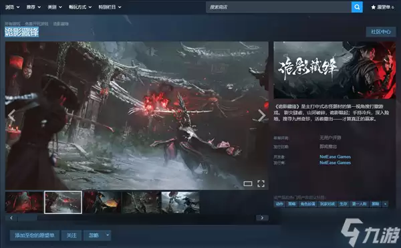Image resolution: width=401 pixels, height=248 pixels.
Task: Click the 关注 follow button
Action: point(72,235)
